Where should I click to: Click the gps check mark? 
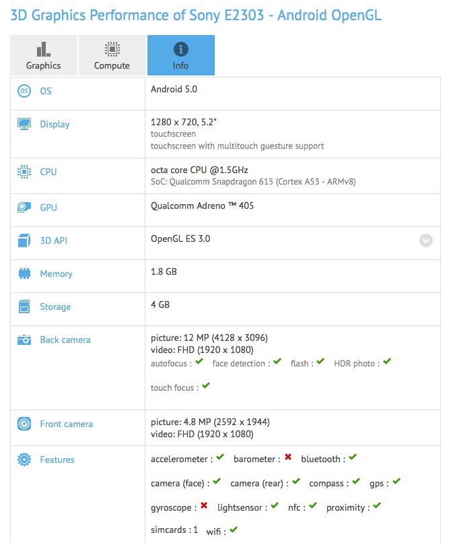click(x=396, y=482)
